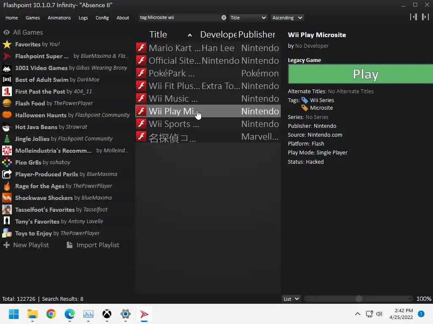This screenshot has height=324, width=433.
Task: Click the Tony's Favorites silhouette icon
Action: 7,221
